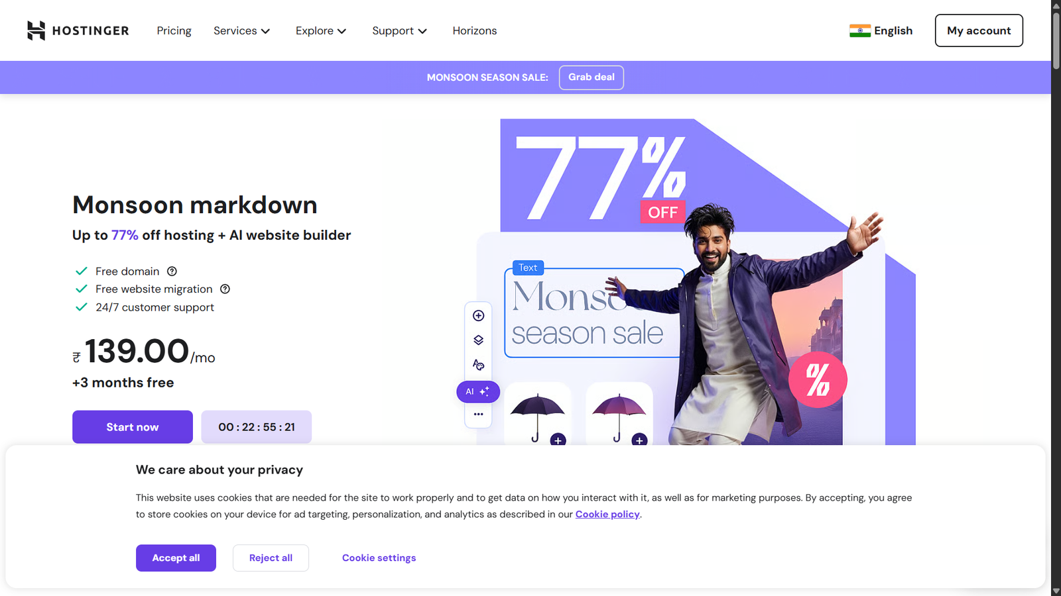
Task: Accept all cookies
Action: [x=176, y=558]
